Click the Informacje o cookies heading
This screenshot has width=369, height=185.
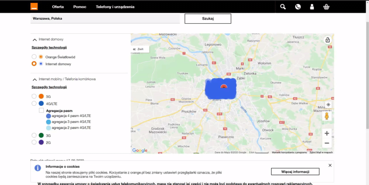[x=63, y=167]
